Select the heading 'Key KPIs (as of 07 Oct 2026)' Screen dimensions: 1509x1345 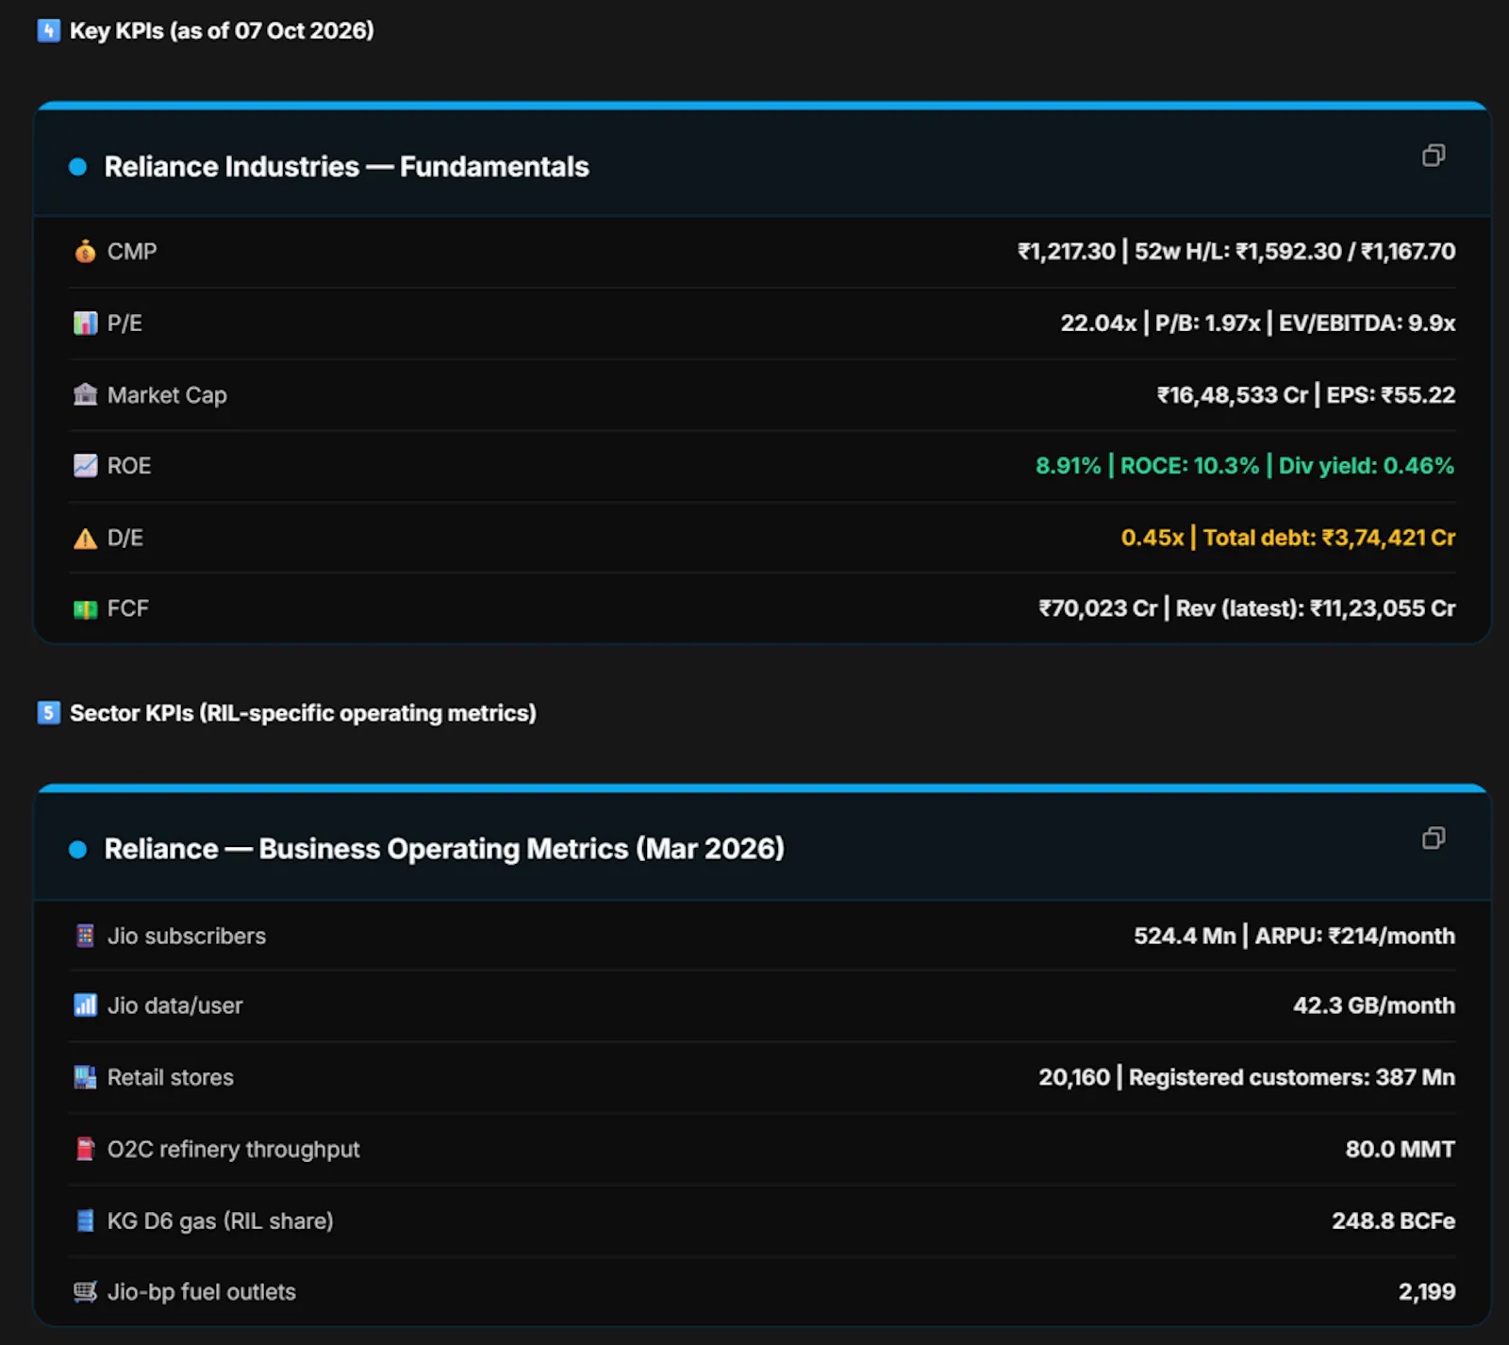[222, 31]
